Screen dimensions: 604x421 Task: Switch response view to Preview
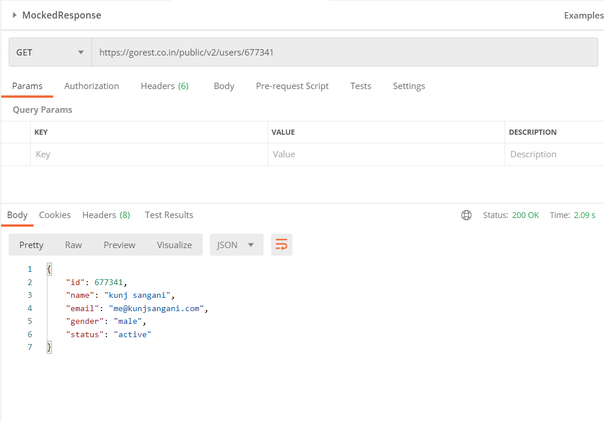(x=119, y=245)
